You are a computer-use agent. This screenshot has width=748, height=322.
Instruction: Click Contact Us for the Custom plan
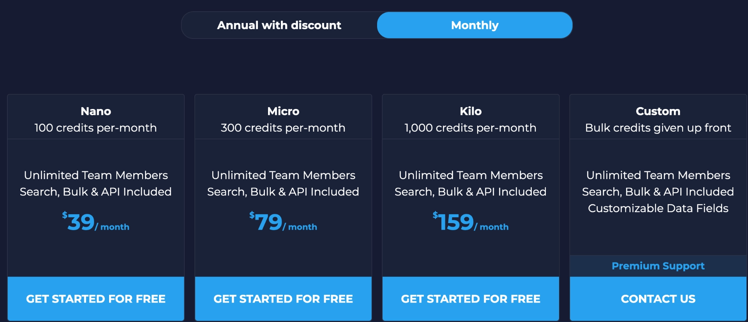(658, 299)
